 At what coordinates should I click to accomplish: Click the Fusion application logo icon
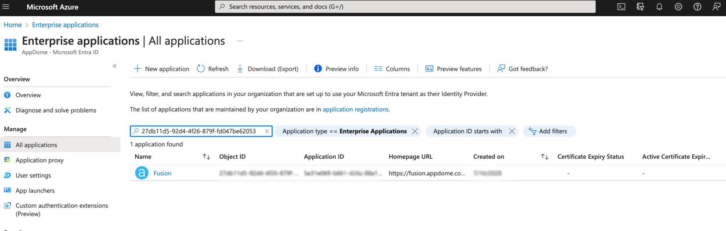[x=142, y=173]
